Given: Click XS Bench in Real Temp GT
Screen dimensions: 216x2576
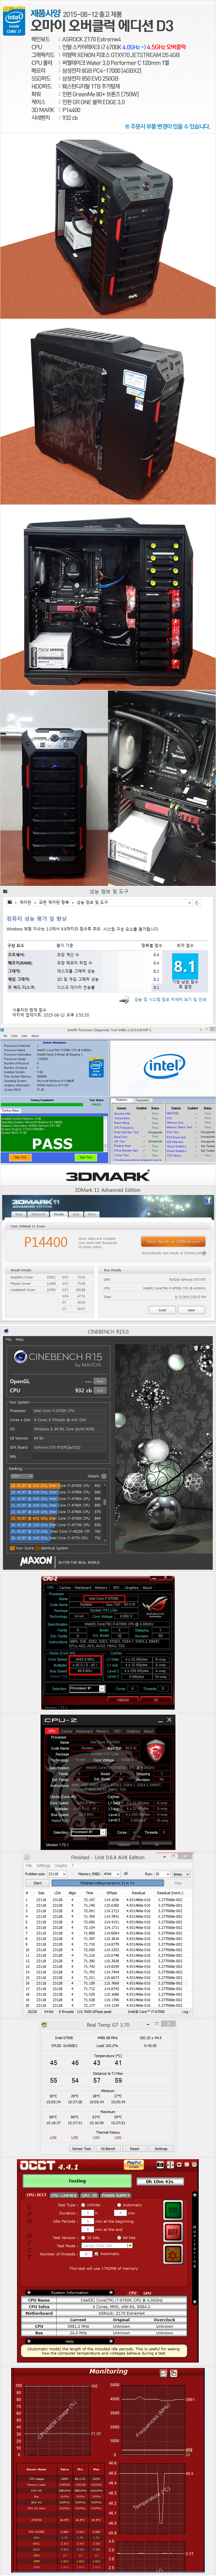Looking at the screenshot, I should click(108, 2148).
